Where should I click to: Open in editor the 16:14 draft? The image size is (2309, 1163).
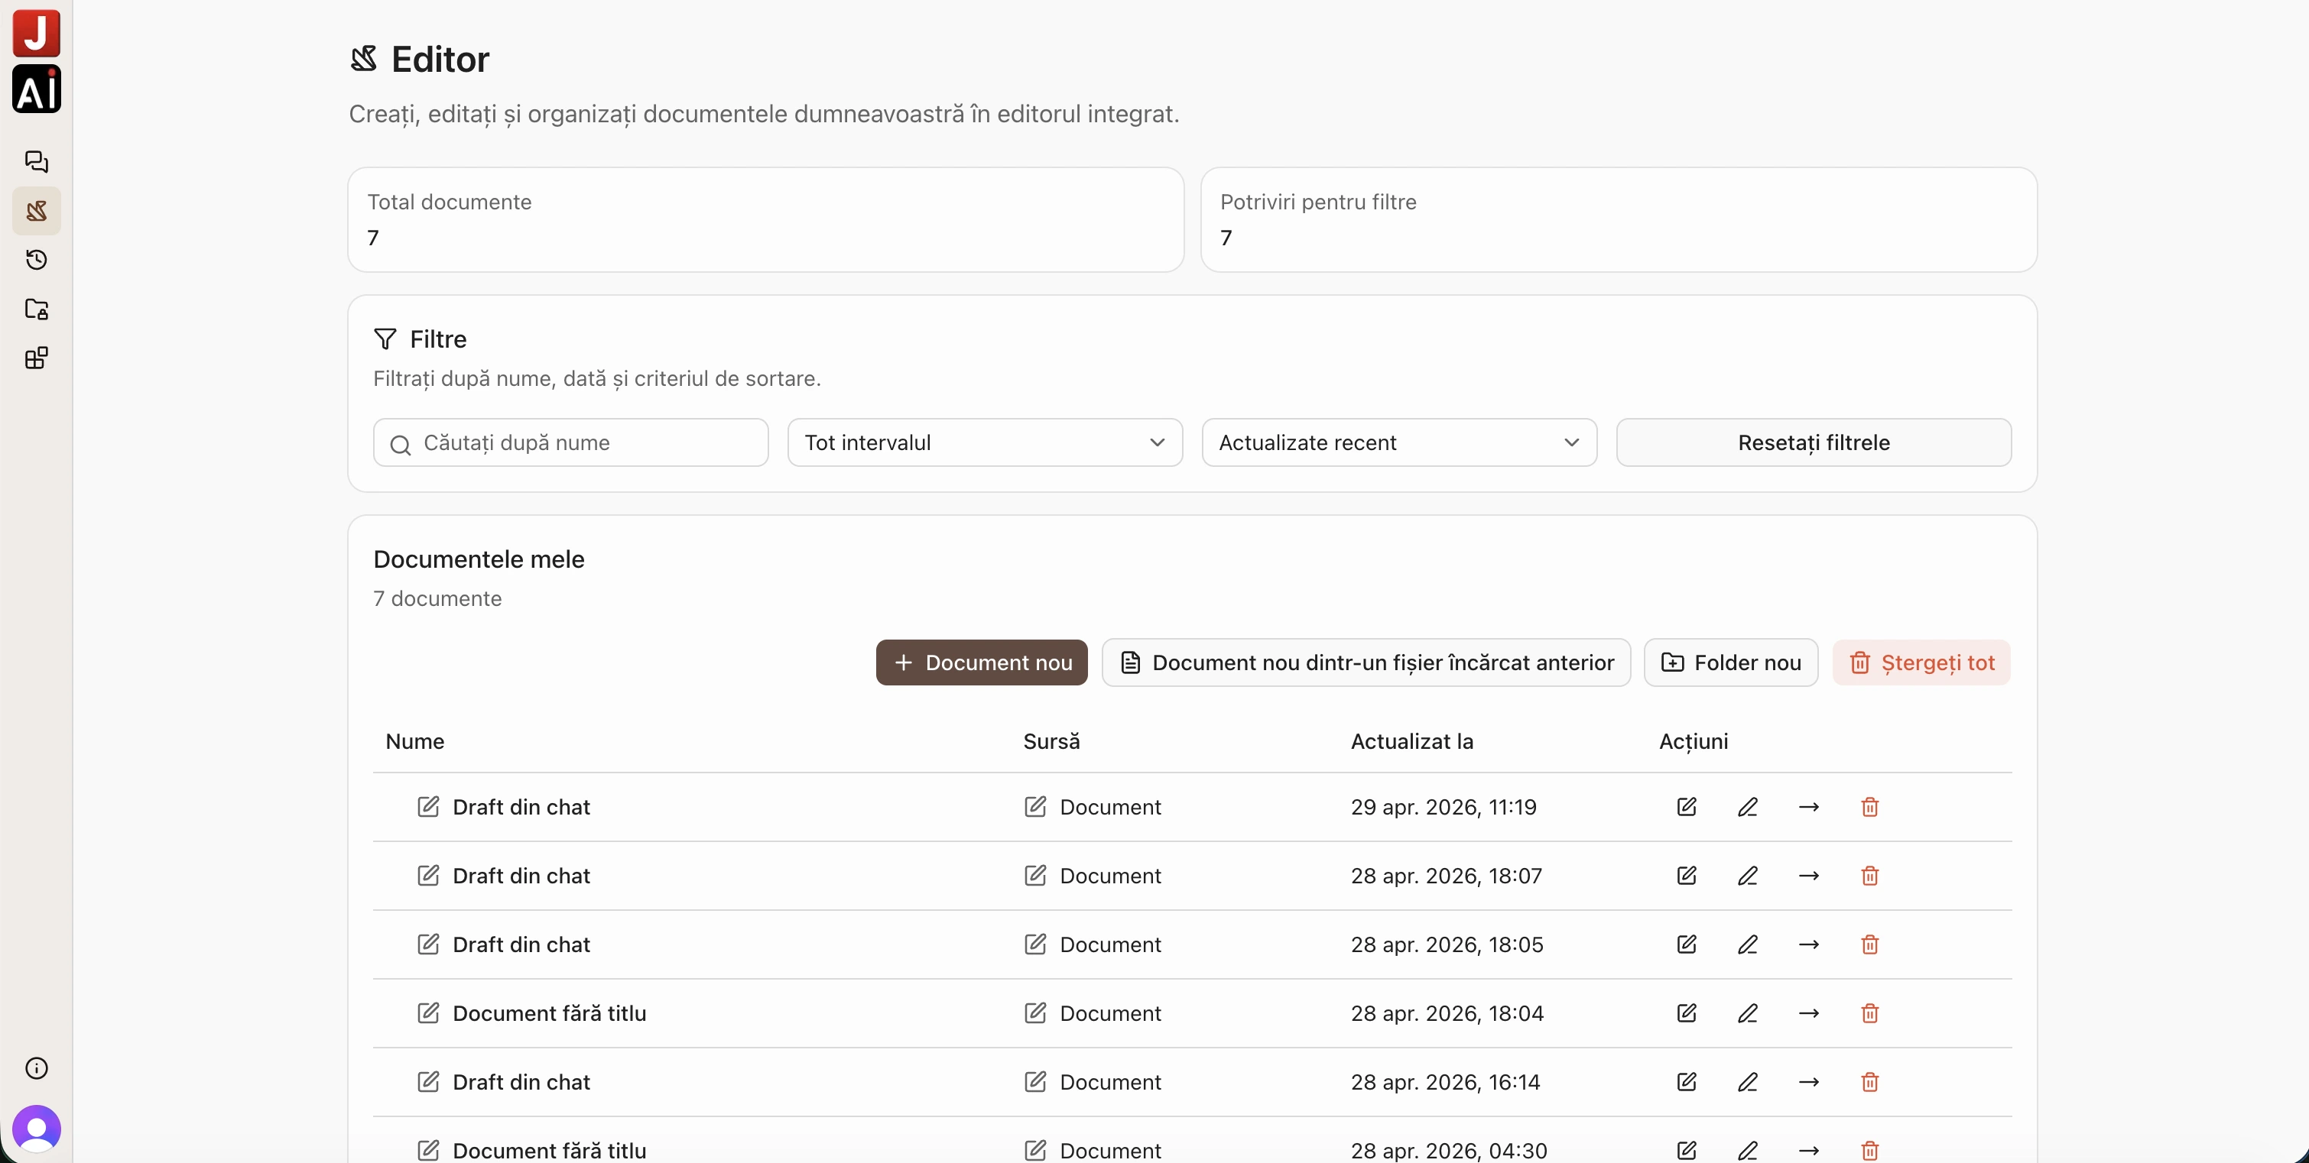pos(1686,1081)
